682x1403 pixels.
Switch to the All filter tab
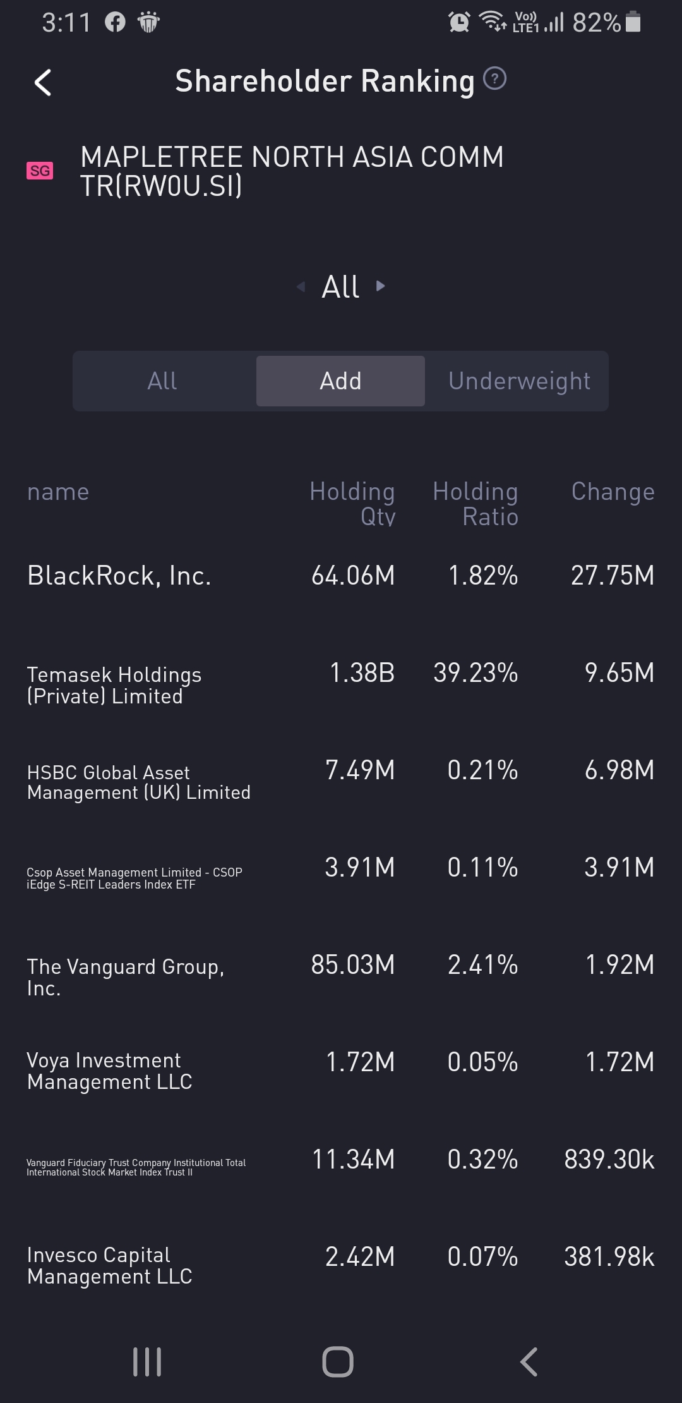pos(162,381)
